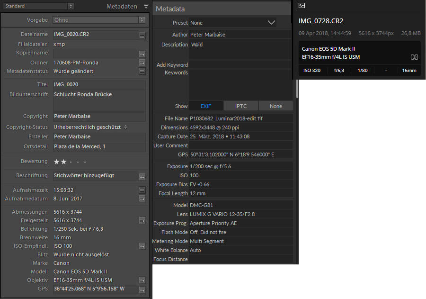Switch Show to the IPTC tab
The width and height of the screenshot is (426, 299).
click(x=241, y=106)
